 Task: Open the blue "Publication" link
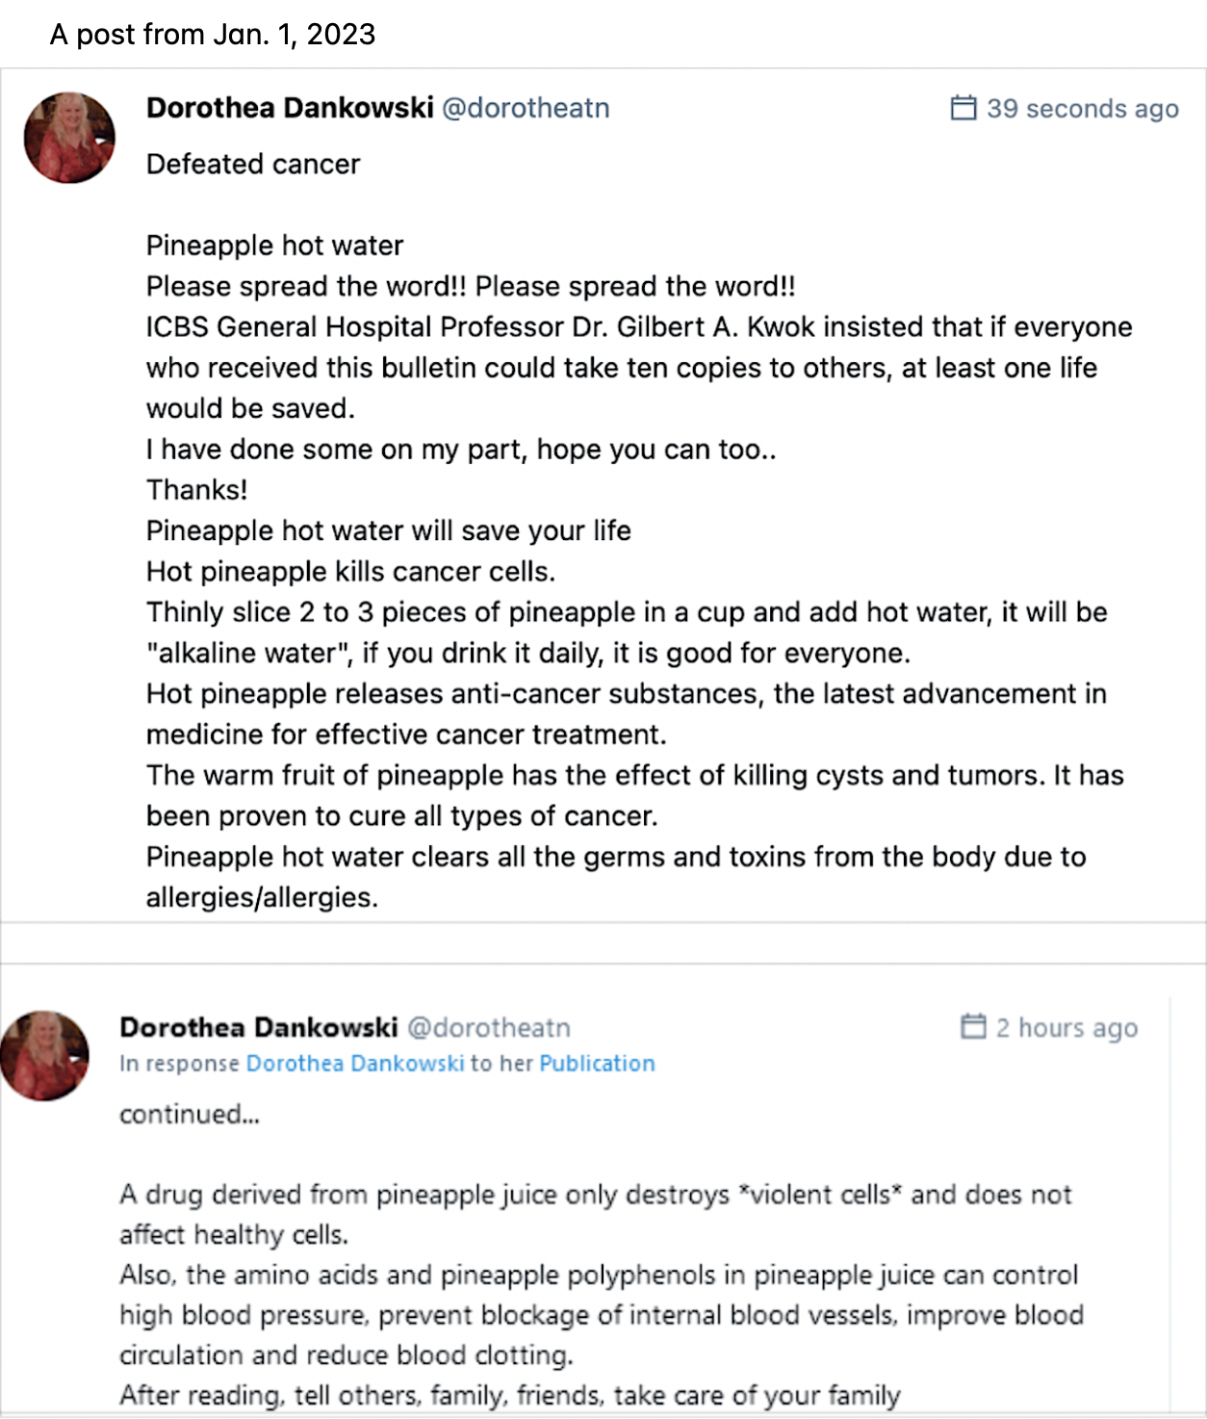point(597,1064)
